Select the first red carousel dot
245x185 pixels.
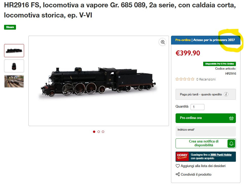tap(94, 132)
